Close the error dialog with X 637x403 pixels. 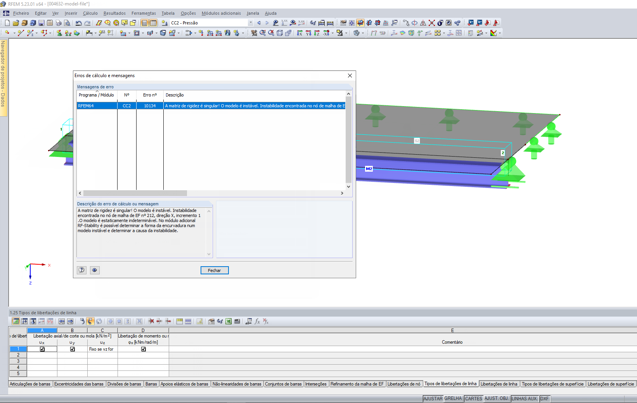point(350,76)
